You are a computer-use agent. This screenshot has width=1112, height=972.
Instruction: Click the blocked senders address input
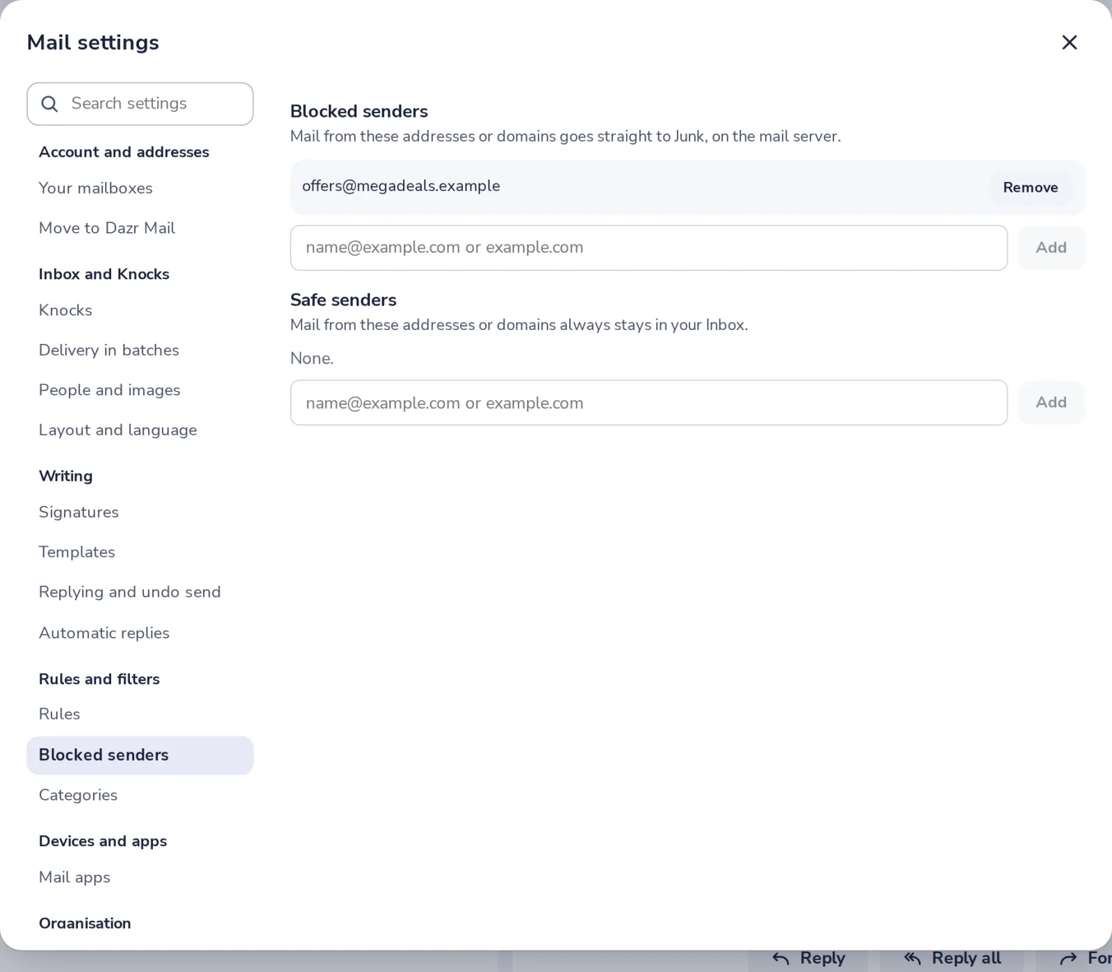click(x=648, y=248)
